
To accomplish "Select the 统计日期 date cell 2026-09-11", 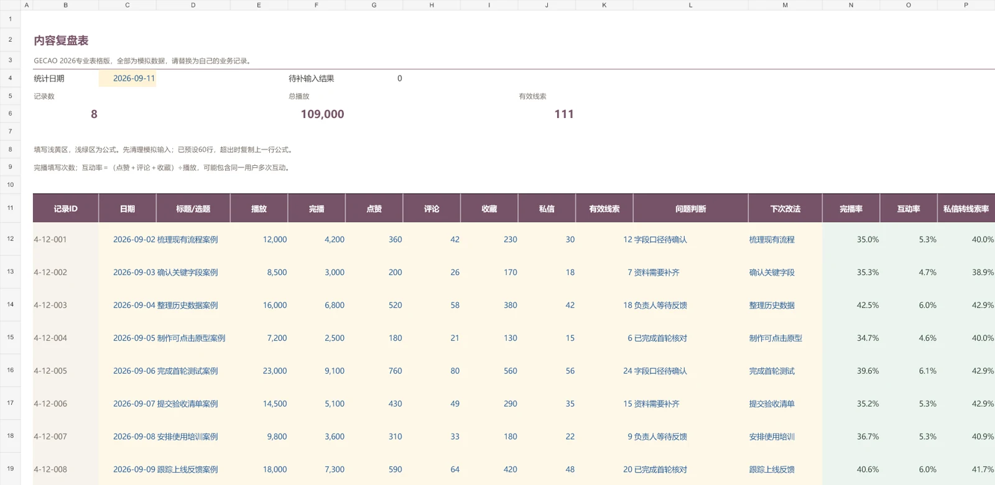I will (x=127, y=78).
